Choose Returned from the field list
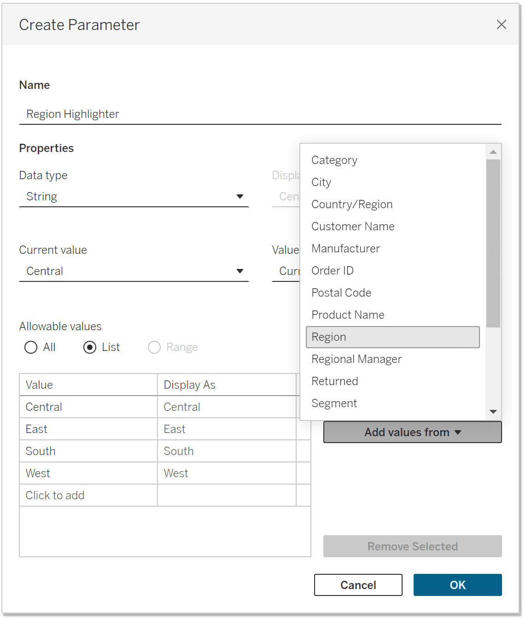 [393, 381]
